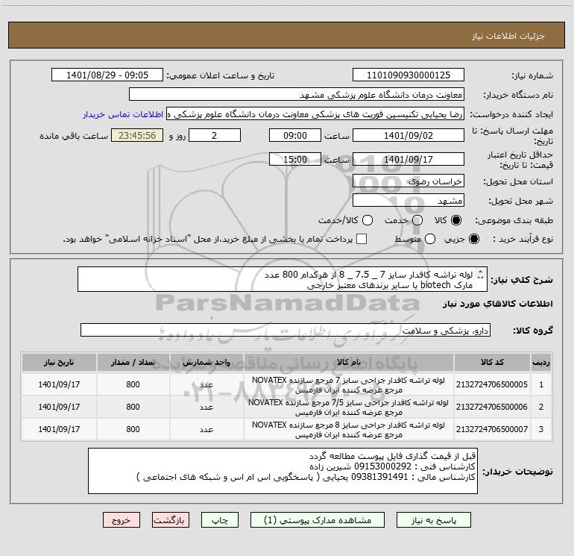Click the request creator field

[x=315, y=114]
